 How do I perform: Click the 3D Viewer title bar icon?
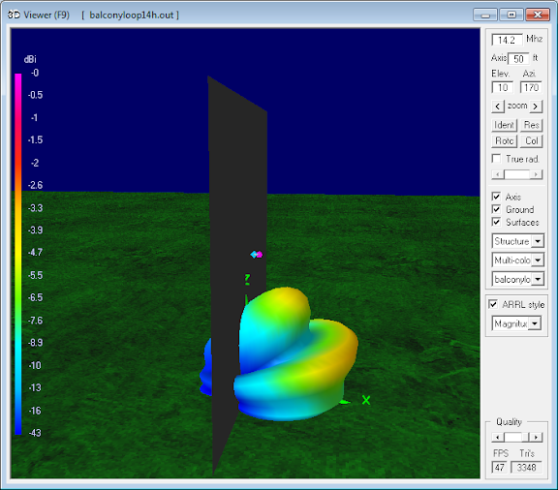14,15
